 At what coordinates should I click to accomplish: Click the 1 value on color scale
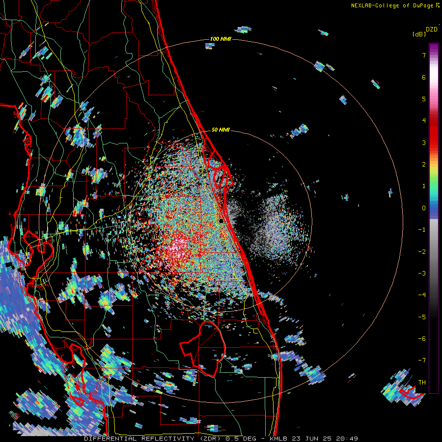pyautogui.click(x=424, y=186)
